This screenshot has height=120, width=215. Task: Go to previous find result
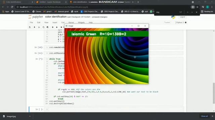click(x=187, y=12)
